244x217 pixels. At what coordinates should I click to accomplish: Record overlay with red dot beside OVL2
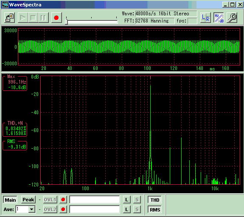(63, 209)
